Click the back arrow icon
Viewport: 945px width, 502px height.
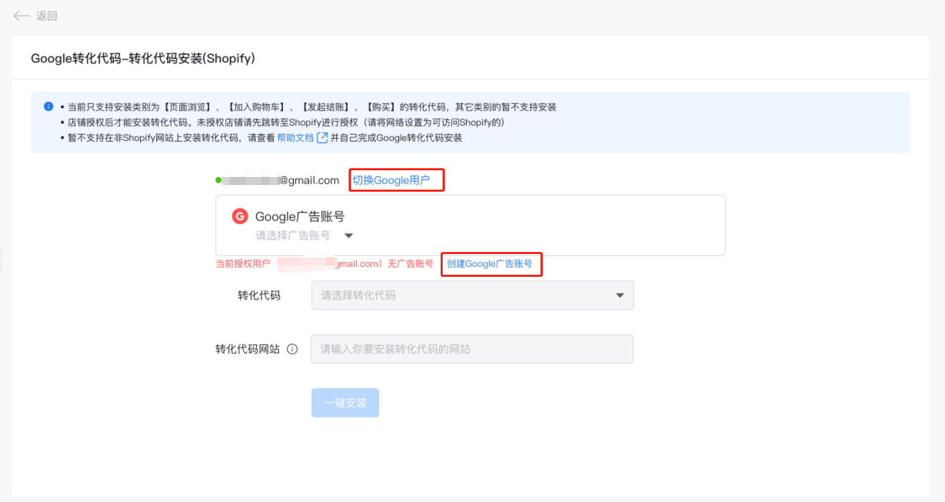[21, 16]
